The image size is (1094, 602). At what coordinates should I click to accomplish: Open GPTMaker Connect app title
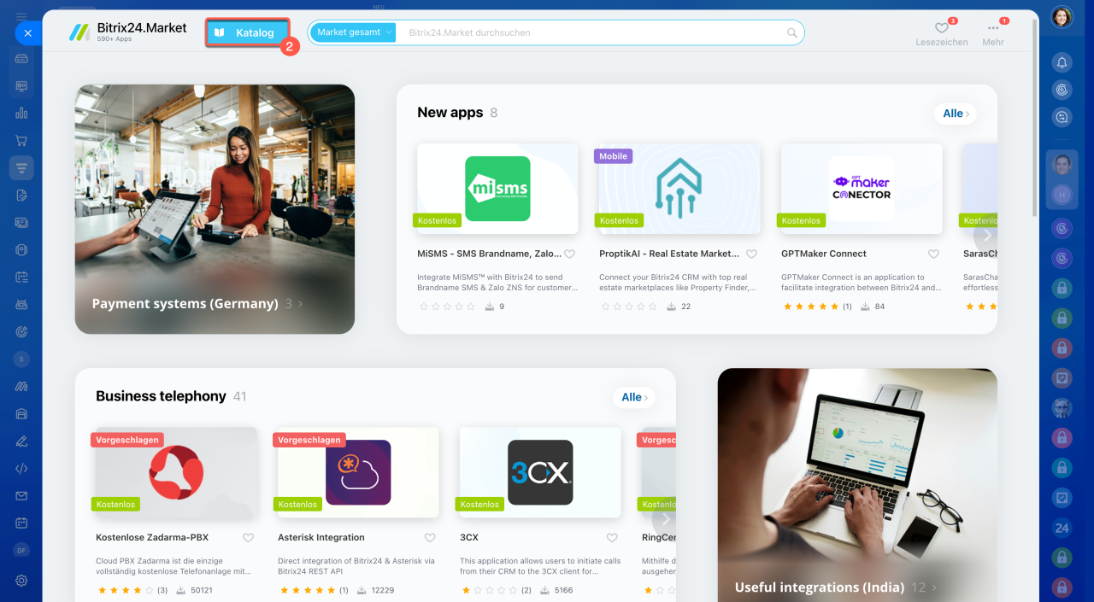[823, 254]
